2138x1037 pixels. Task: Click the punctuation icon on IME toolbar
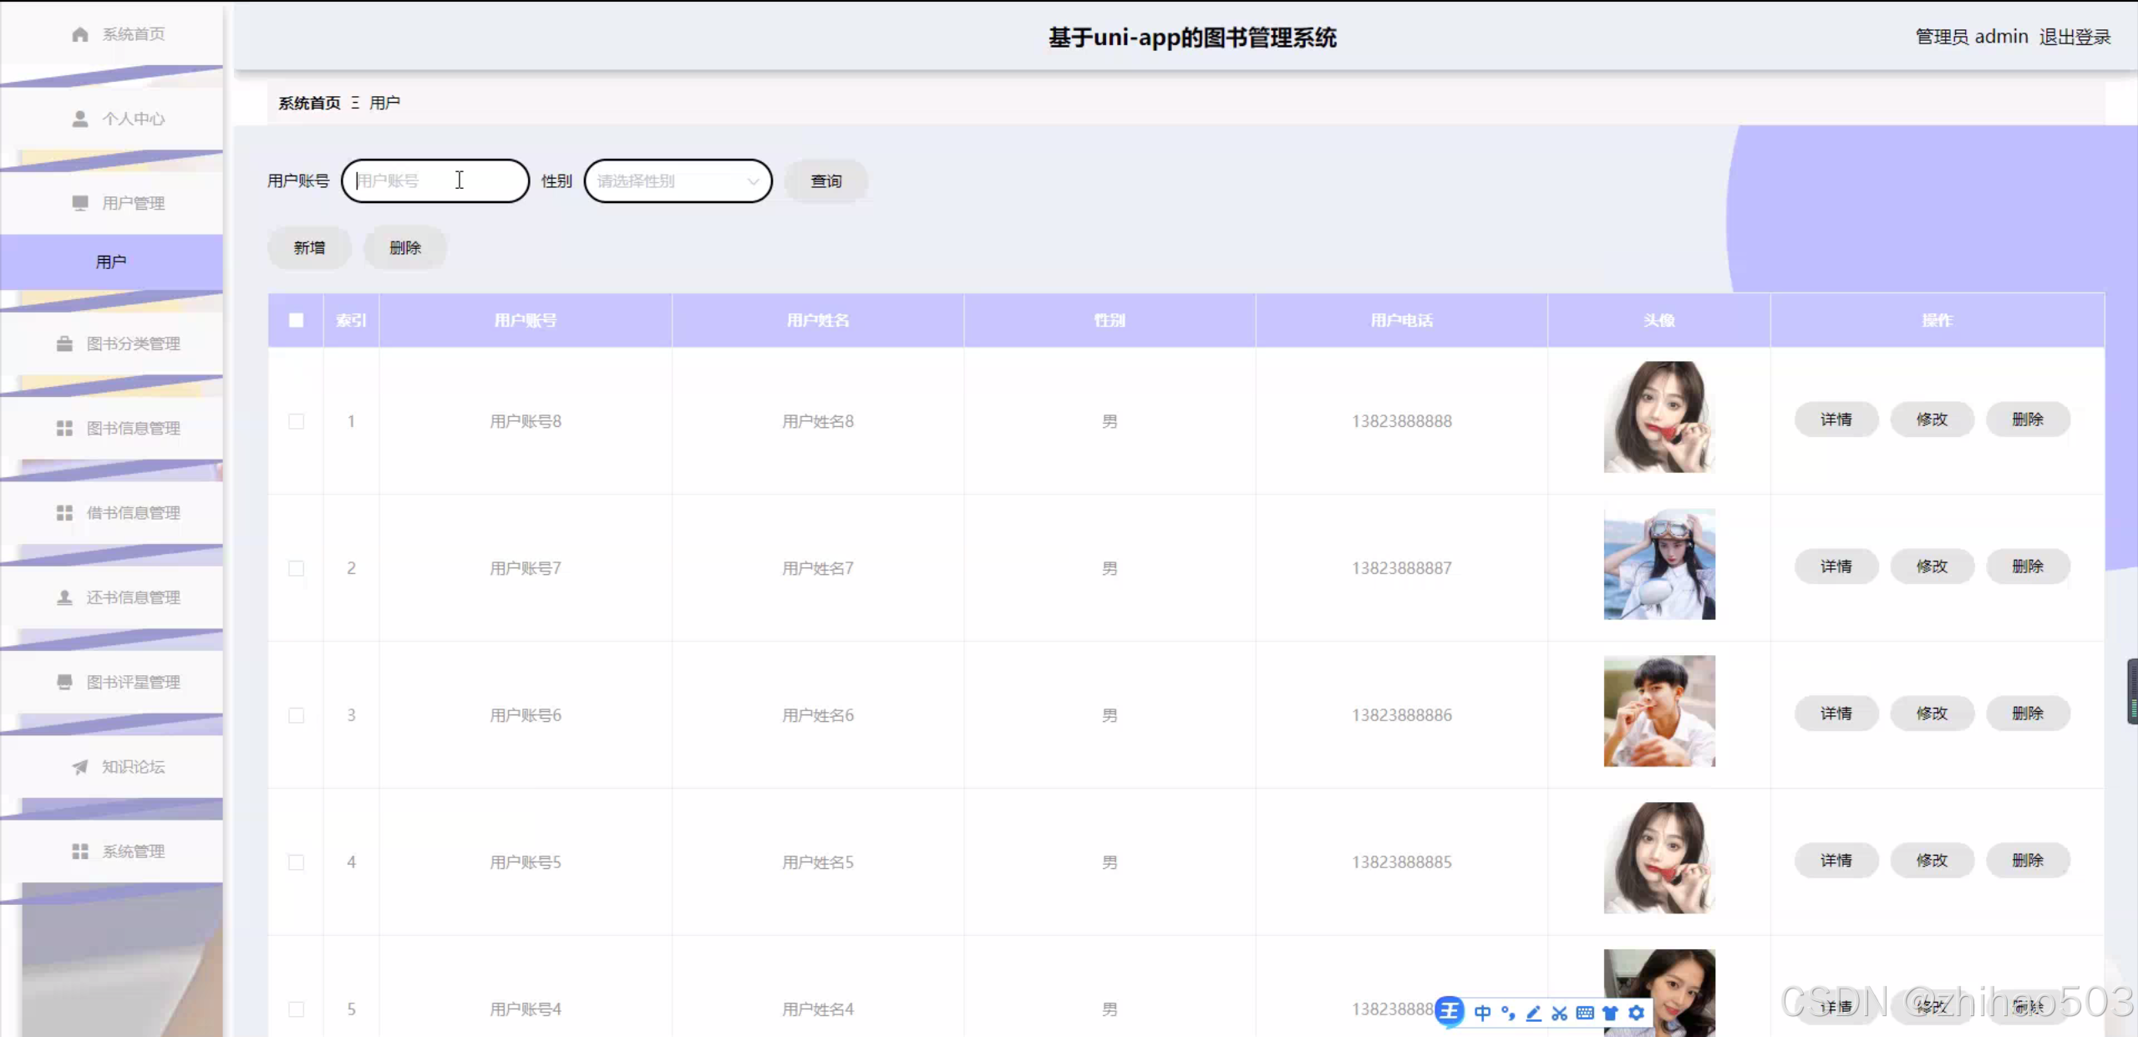tap(1506, 1012)
